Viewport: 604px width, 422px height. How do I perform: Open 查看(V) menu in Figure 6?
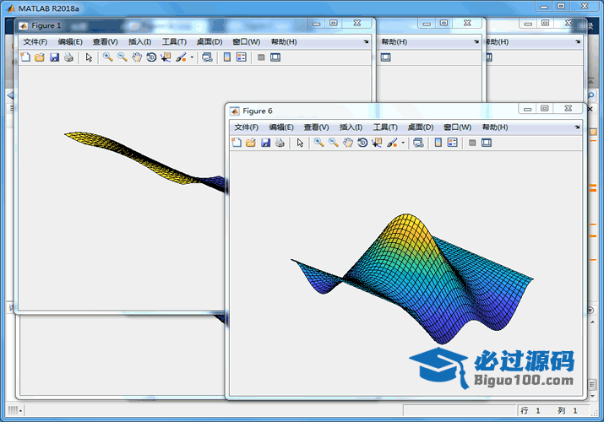[316, 127]
